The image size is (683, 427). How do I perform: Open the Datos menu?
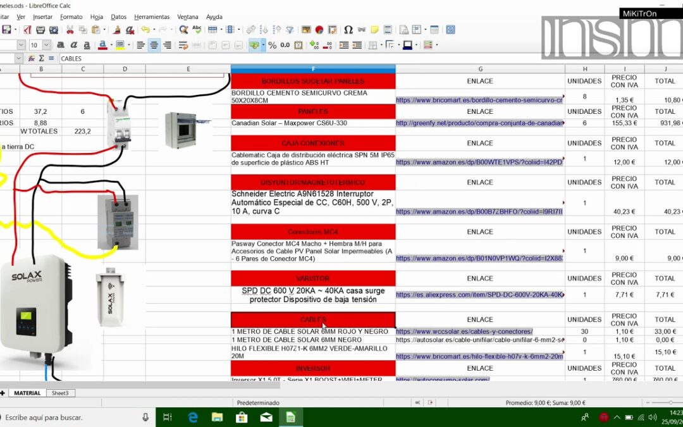click(118, 16)
